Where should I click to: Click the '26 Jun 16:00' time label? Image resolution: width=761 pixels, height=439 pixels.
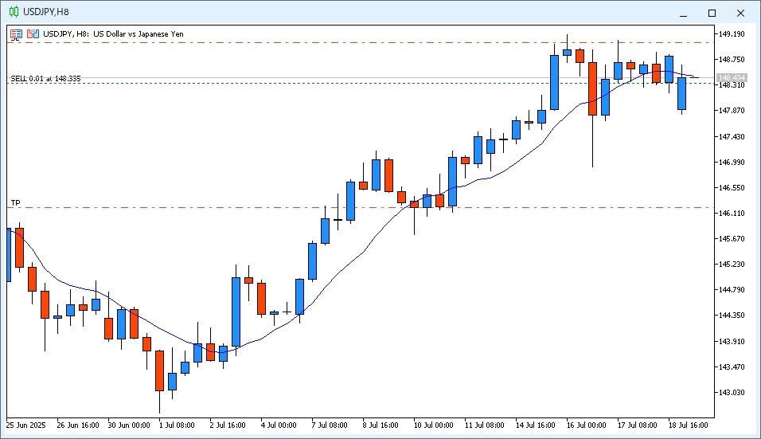click(x=78, y=425)
